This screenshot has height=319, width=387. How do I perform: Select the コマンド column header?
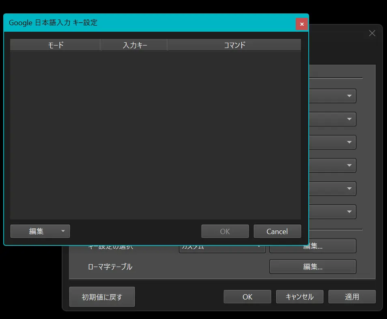click(x=234, y=45)
